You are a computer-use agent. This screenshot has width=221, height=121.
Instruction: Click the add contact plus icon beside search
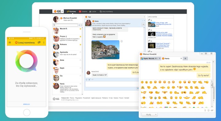pyautogui.click(x=79, y=25)
